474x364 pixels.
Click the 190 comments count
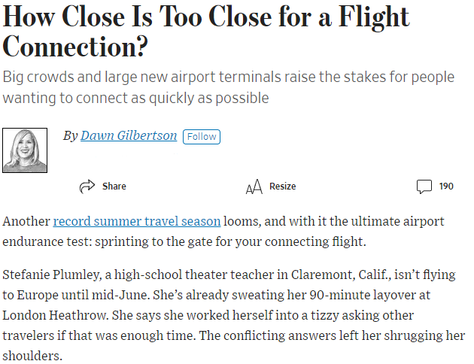pos(446,186)
